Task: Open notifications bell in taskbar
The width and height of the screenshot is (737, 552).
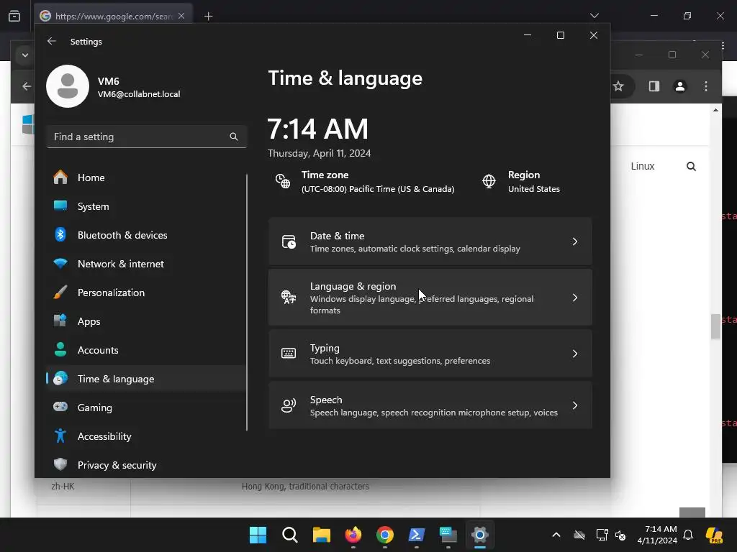Action: point(688,535)
